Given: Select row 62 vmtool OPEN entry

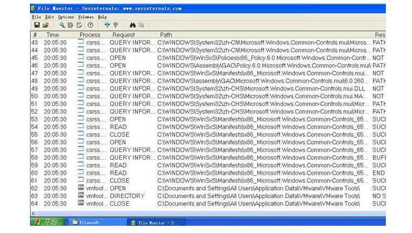Looking at the screenshot, I should pyautogui.click(x=167, y=188).
